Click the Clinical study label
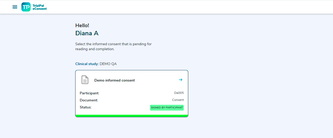Image resolution: width=333 pixels, height=138 pixels. click(87, 64)
